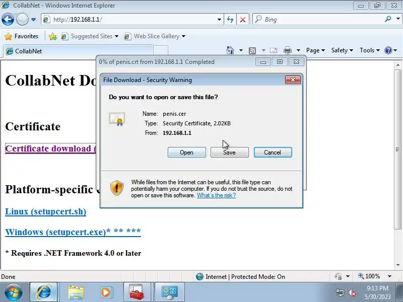The image size is (403, 302).
Task: Click the Add to Favorites Bar icon
Action: pyautogui.click(x=53, y=36)
